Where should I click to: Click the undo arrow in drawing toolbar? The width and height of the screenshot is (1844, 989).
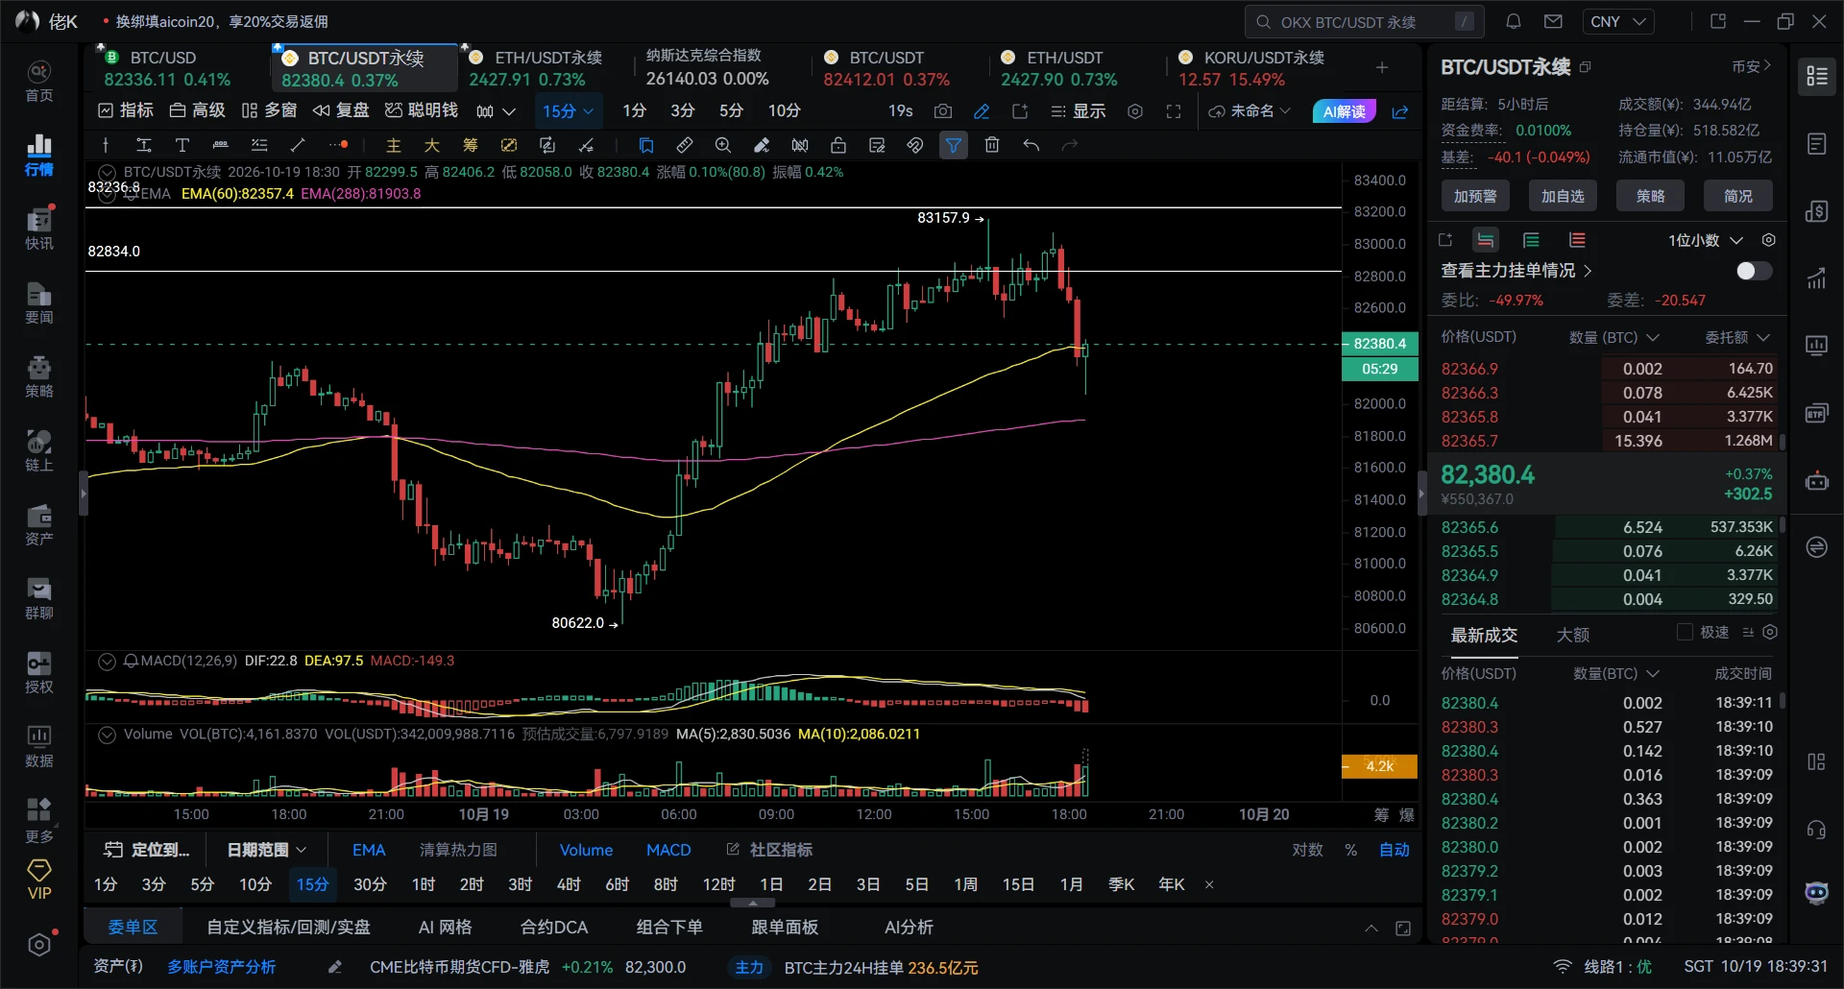[1031, 145]
